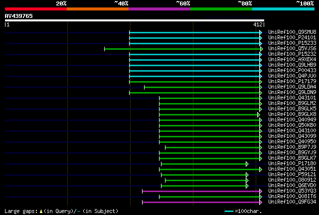Click the yellow query gap legend marker

click(x=41, y=212)
